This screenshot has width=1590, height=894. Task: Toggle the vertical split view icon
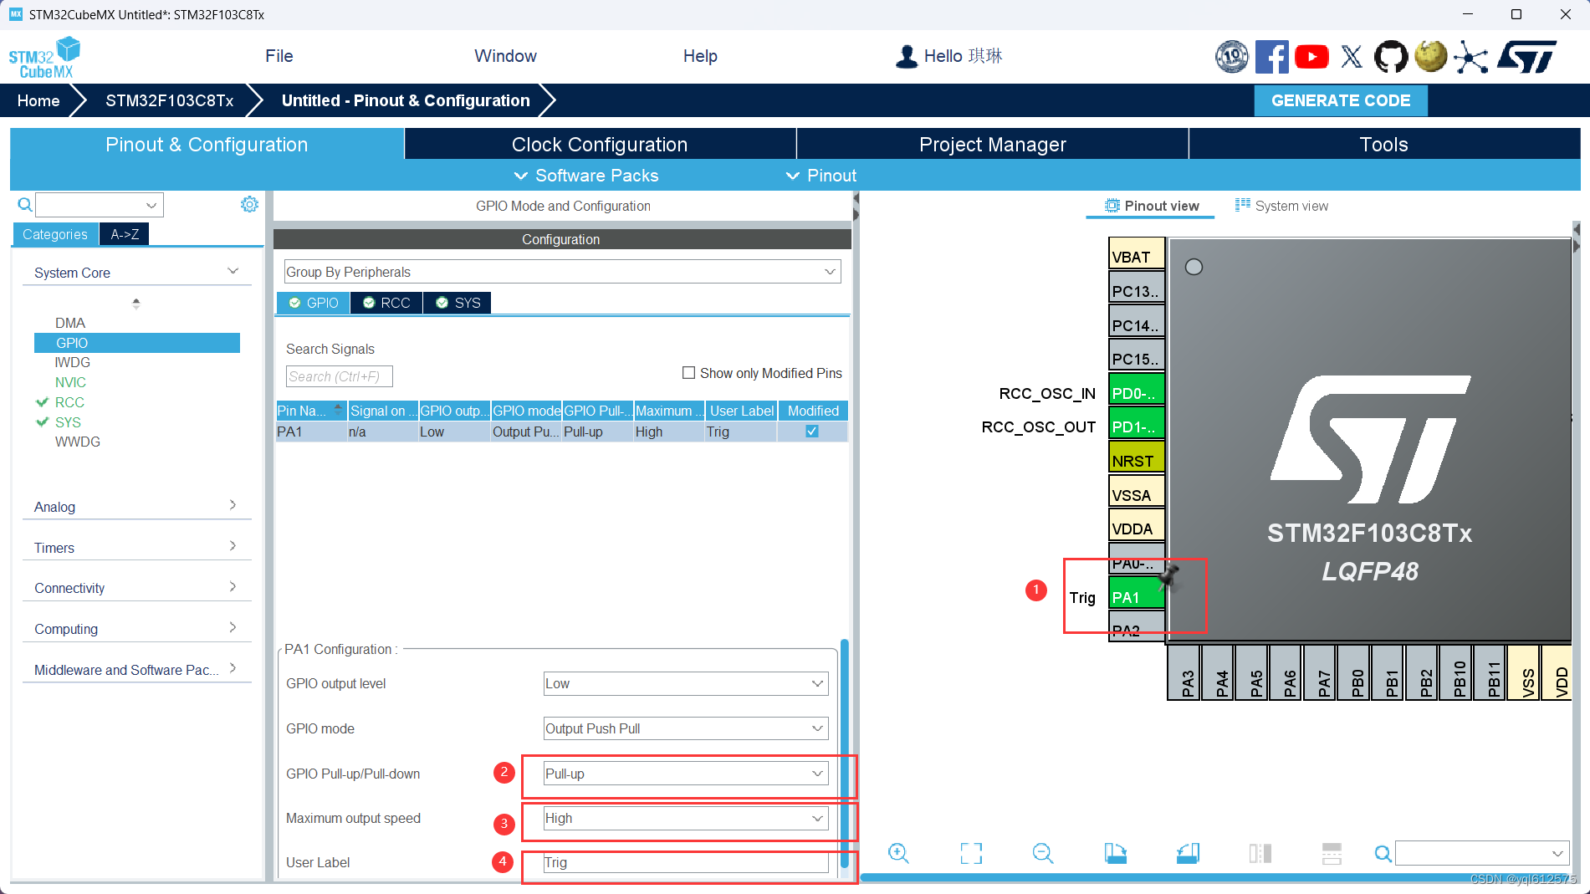1260,853
